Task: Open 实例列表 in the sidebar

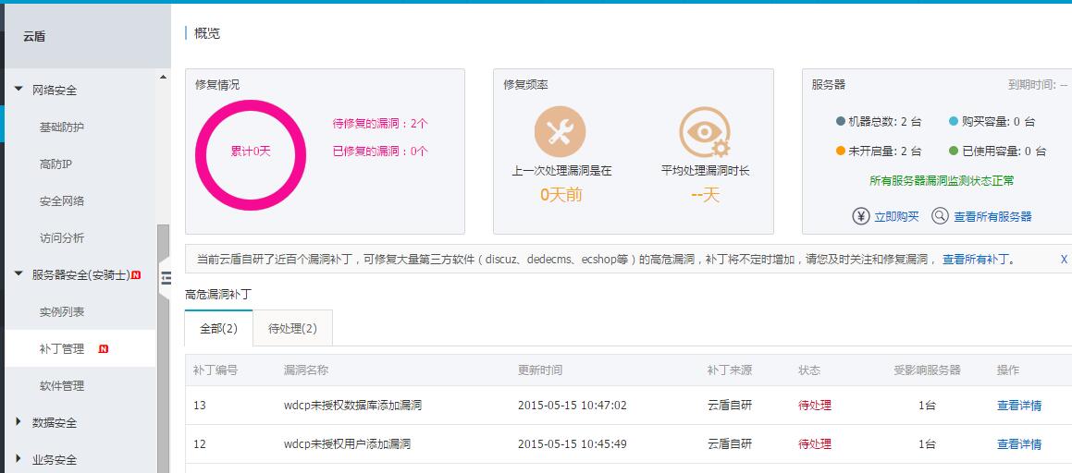Action: [62, 312]
